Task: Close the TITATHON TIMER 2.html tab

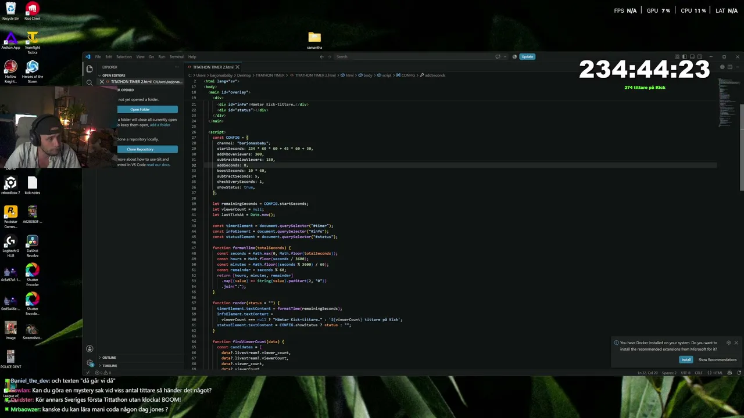Action: tap(237, 67)
